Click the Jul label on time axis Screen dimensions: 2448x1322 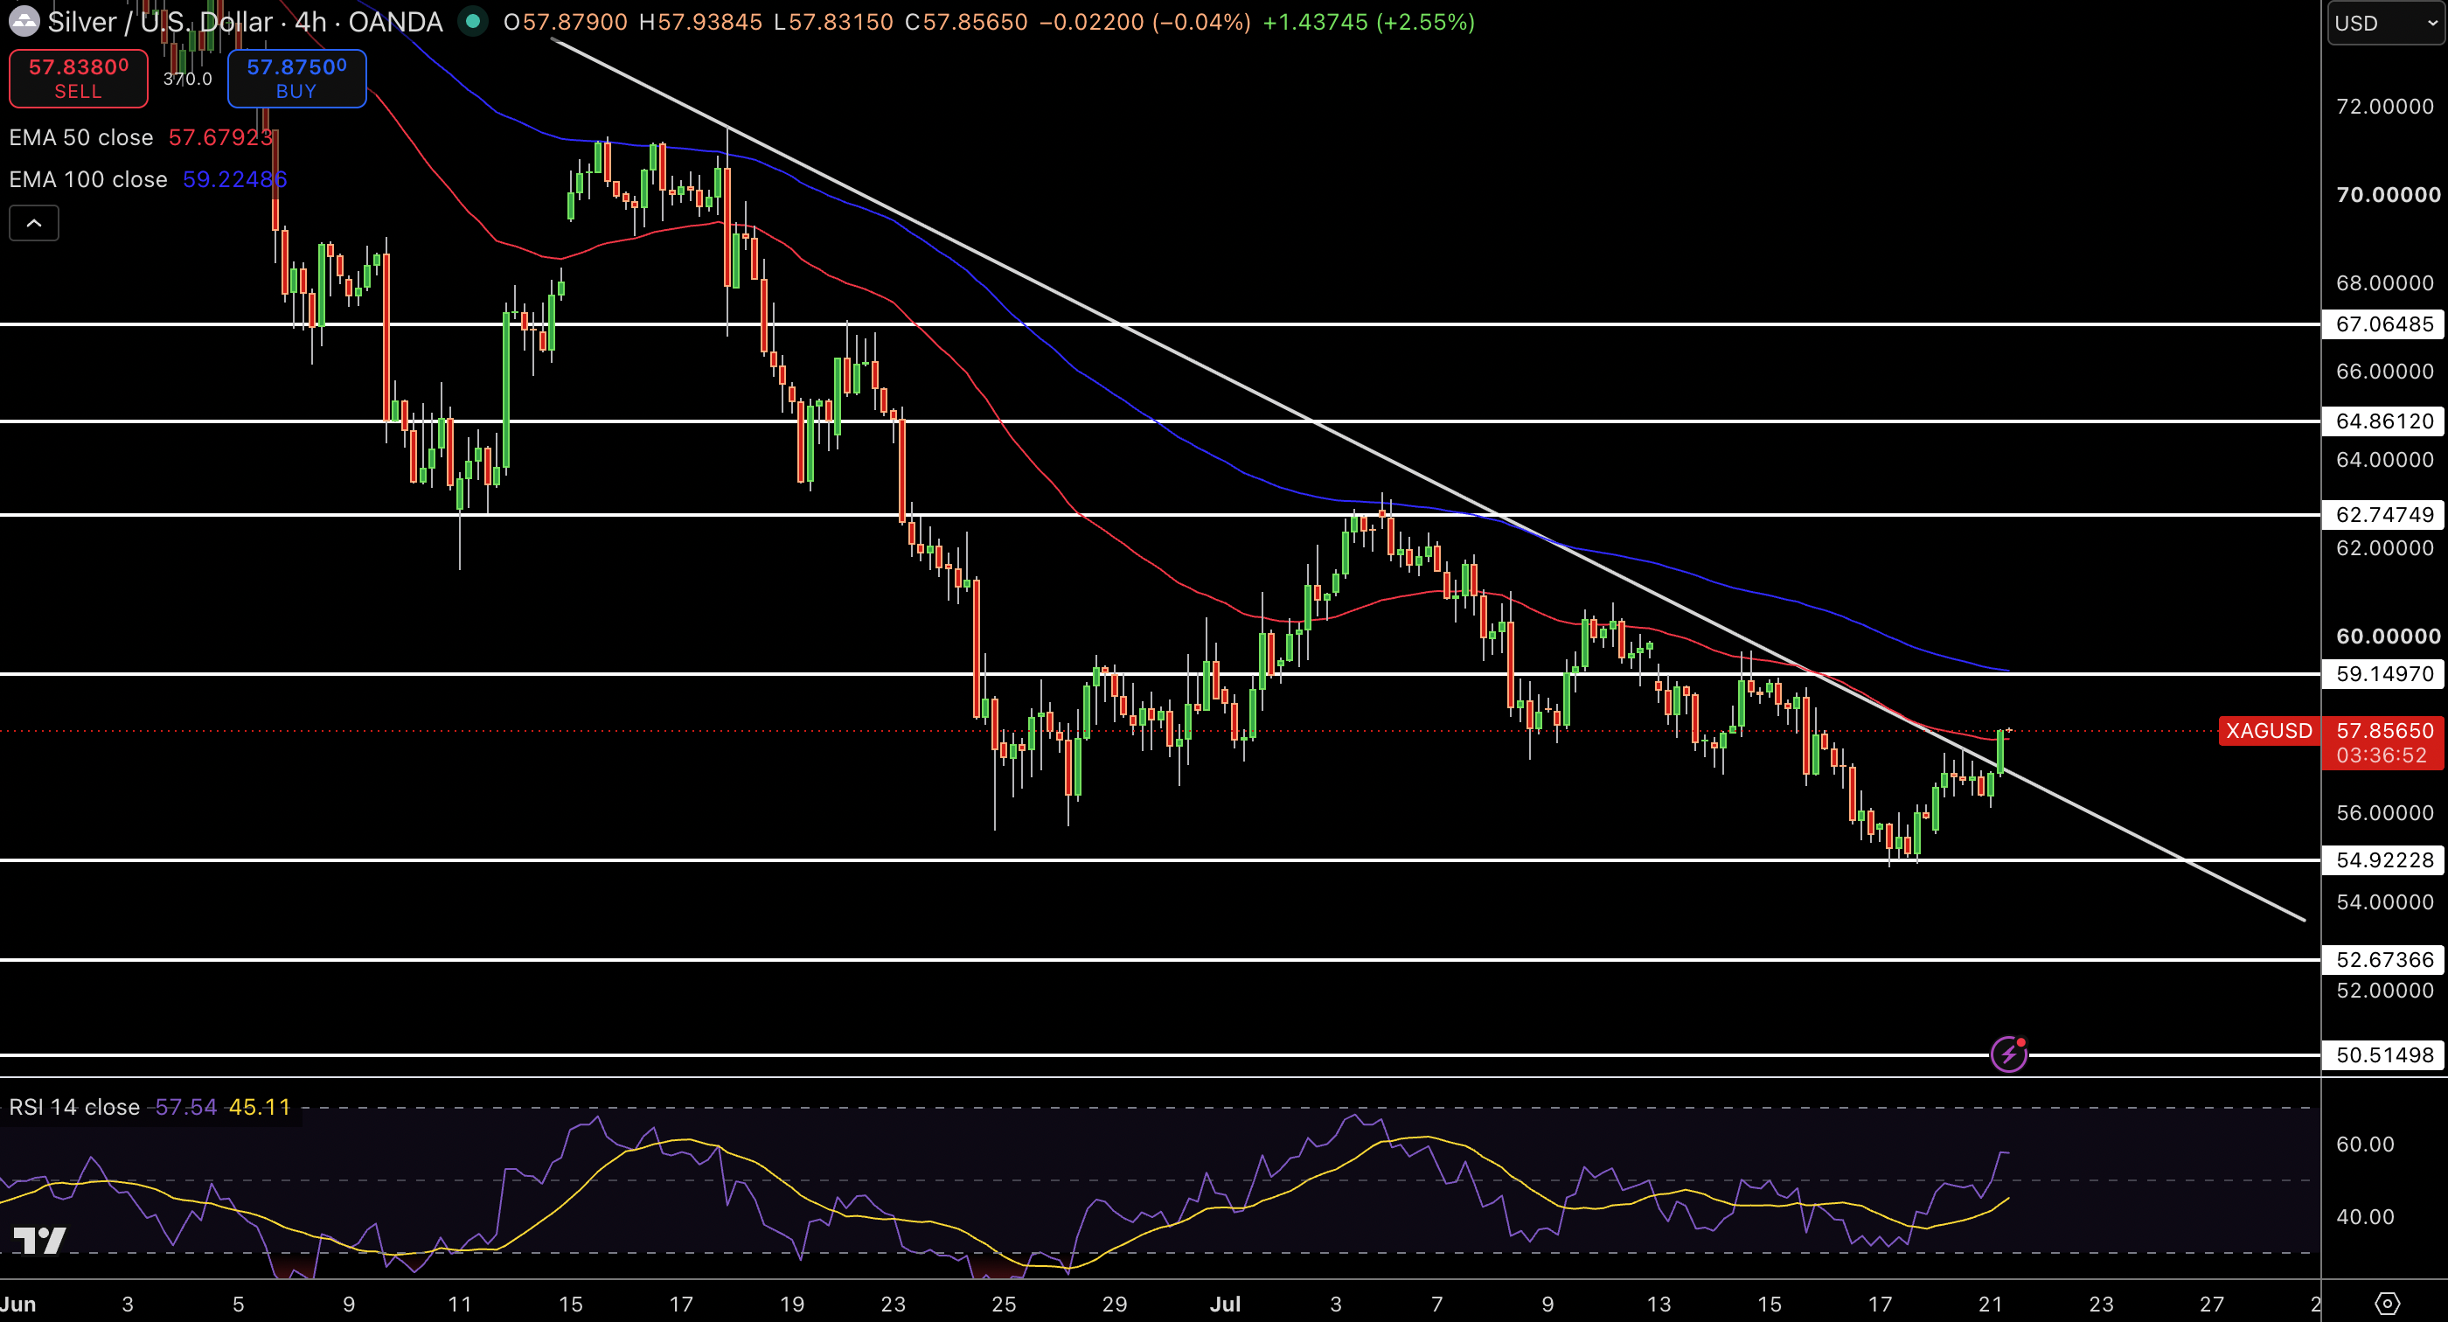point(1225,1304)
